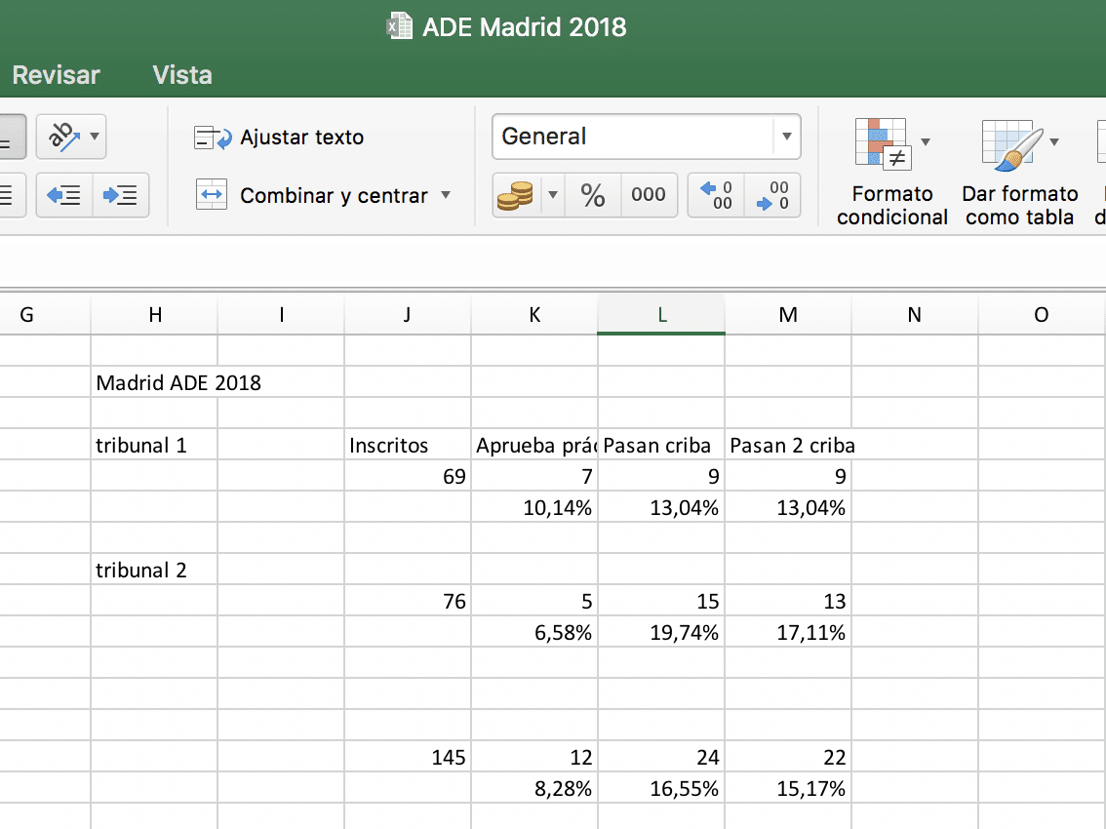Switch to the Vista ribbon tab
The height and width of the screenshot is (829, 1106).
[182, 75]
